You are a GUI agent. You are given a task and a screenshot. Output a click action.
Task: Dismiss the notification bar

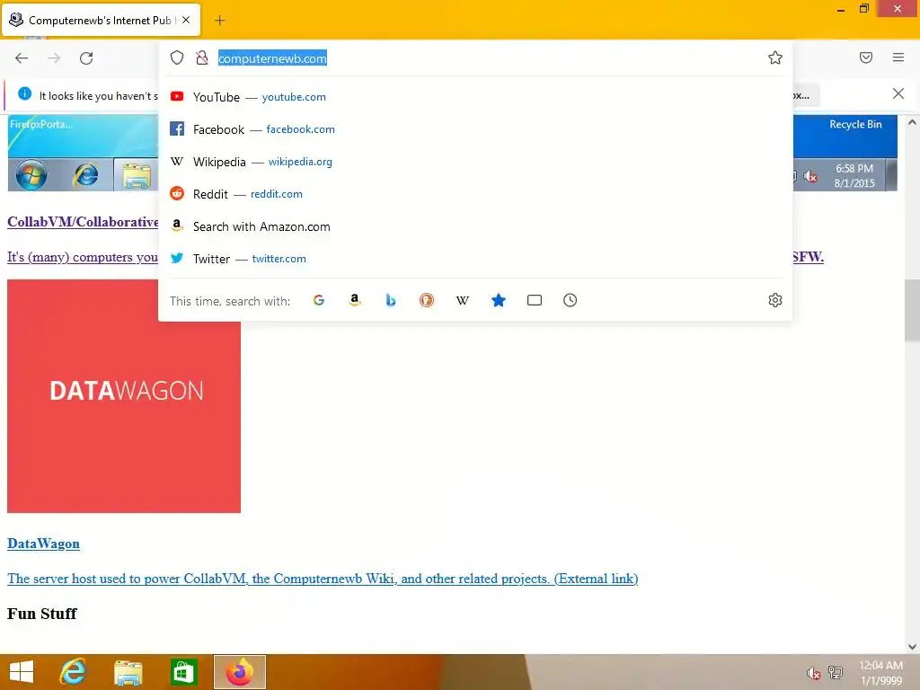(898, 93)
